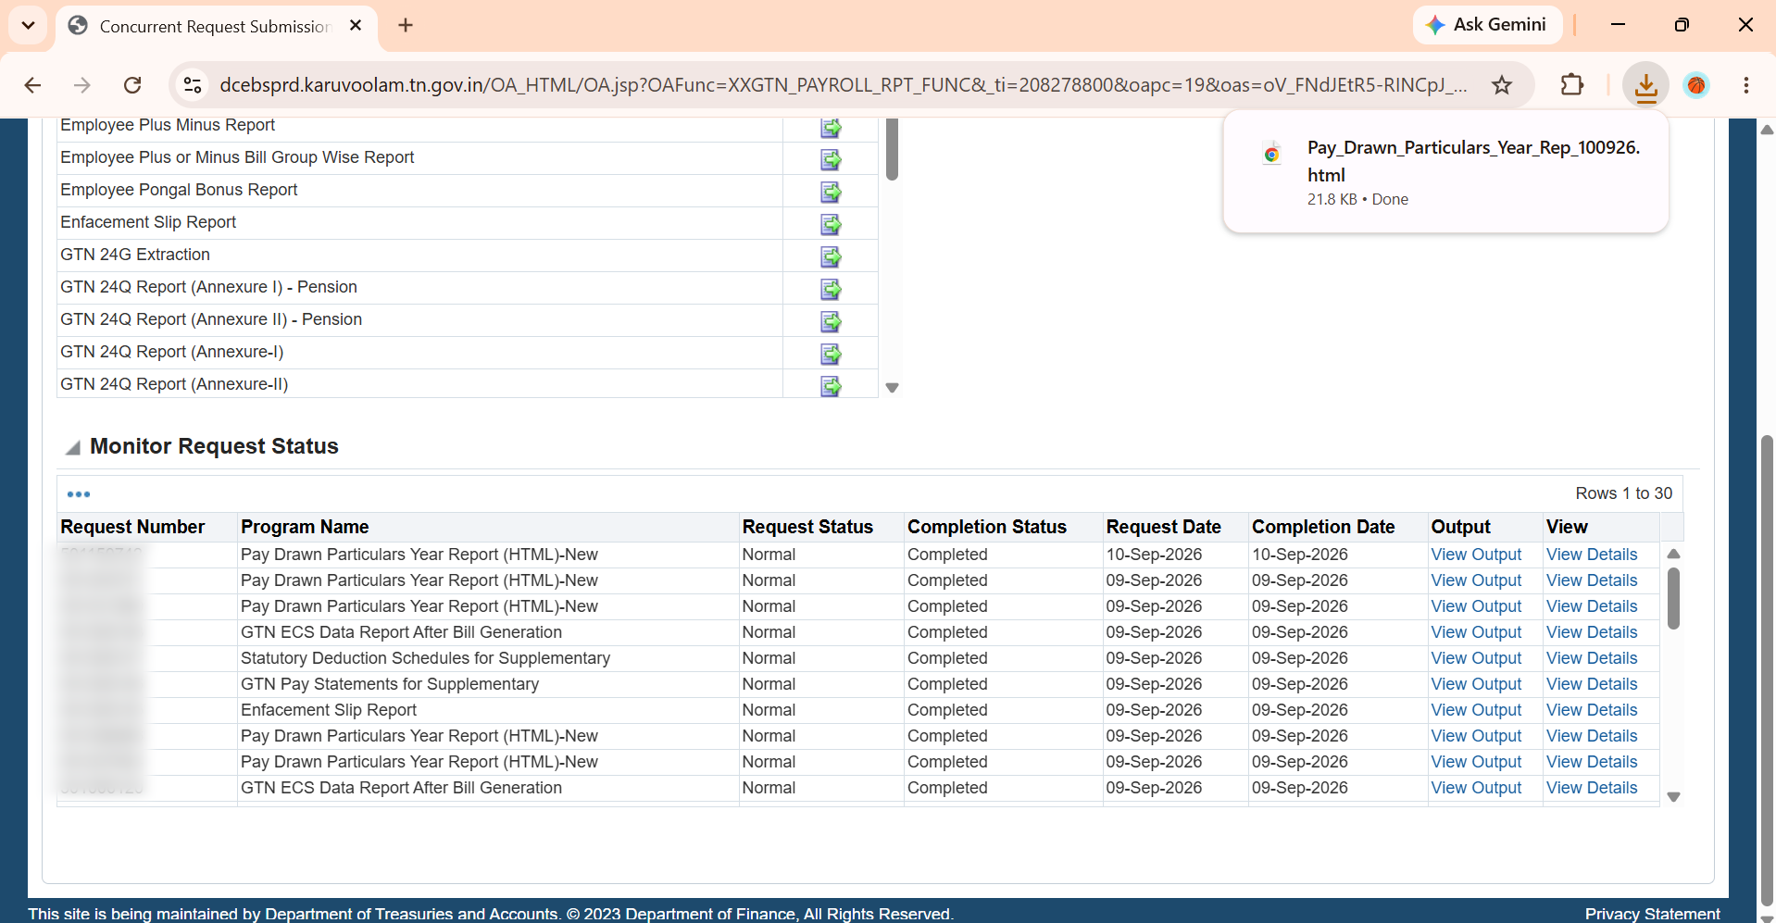View Output for Statutory Deduction Schedules for Supplementary
The width and height of the screenshot is (1776, 923).
(x=1476, y=658)
